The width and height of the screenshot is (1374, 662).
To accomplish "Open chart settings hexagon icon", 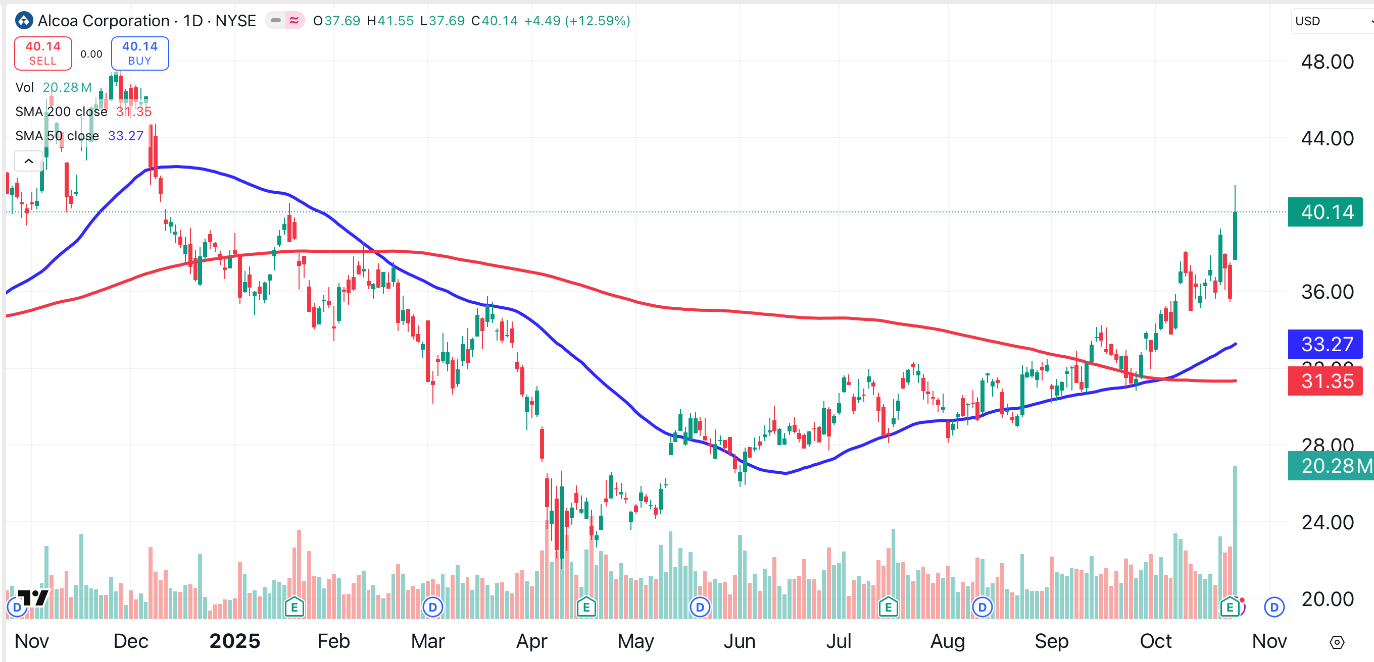I will (1336, 642).
